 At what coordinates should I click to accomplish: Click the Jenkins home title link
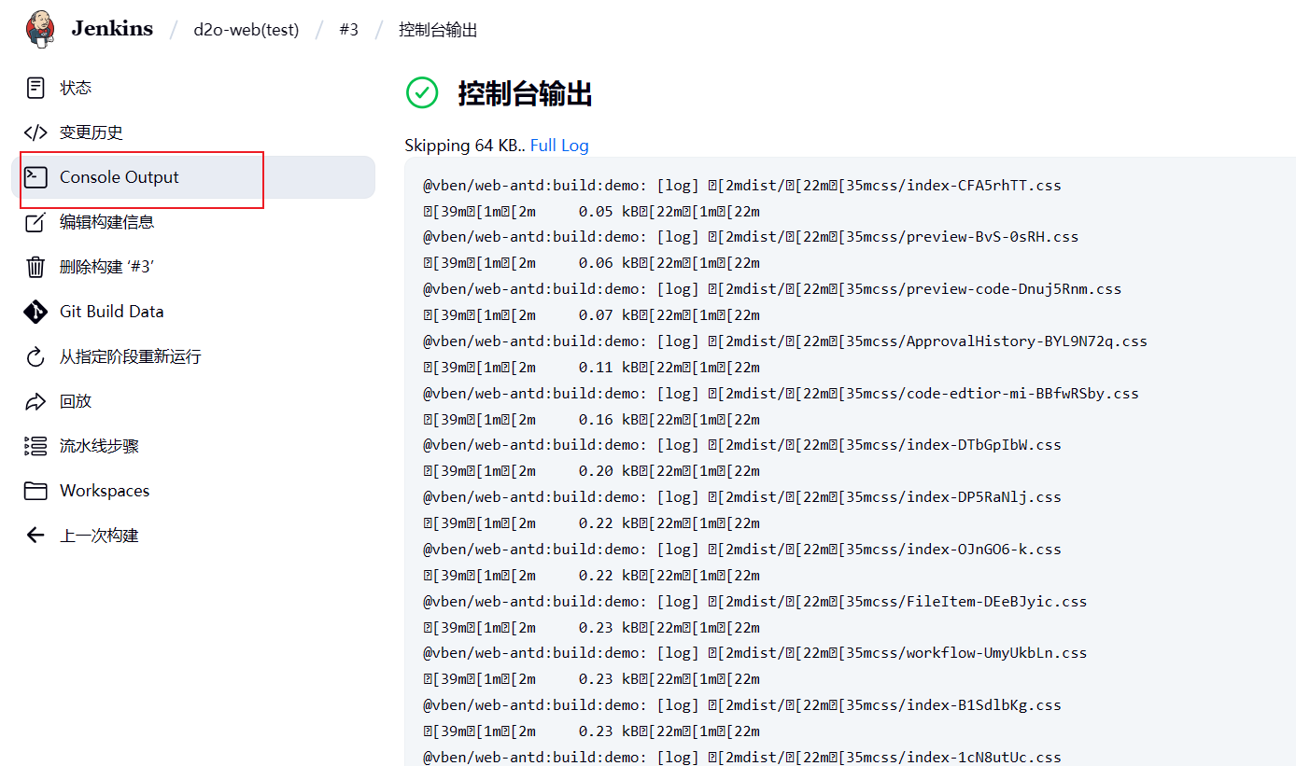pyautogui.click(x=112, y=29)
